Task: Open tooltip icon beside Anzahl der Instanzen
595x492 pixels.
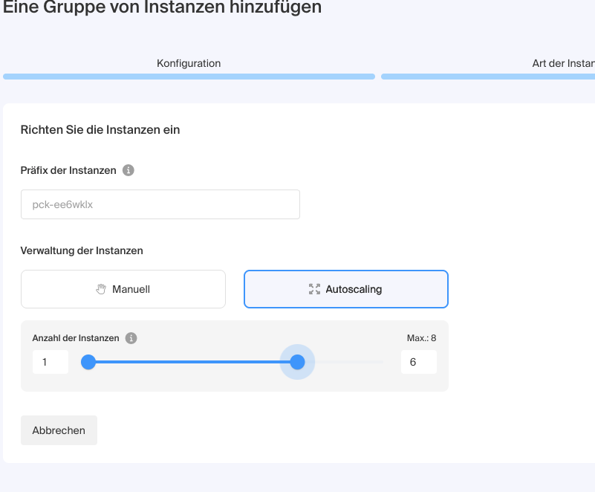Action: click(131, 337)
